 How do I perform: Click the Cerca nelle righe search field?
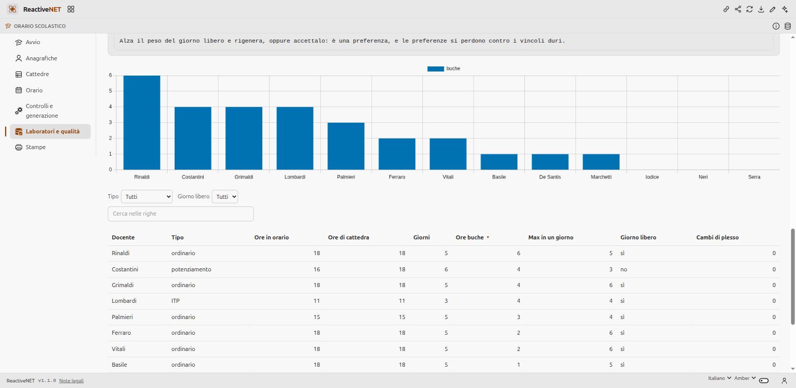pos(181,214)
